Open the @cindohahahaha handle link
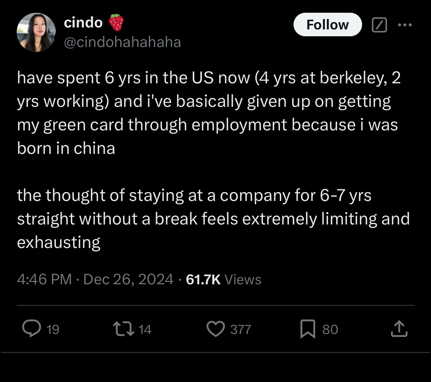Image resolution: width=431 pixels, height=382 pixels. pos(122,42)
